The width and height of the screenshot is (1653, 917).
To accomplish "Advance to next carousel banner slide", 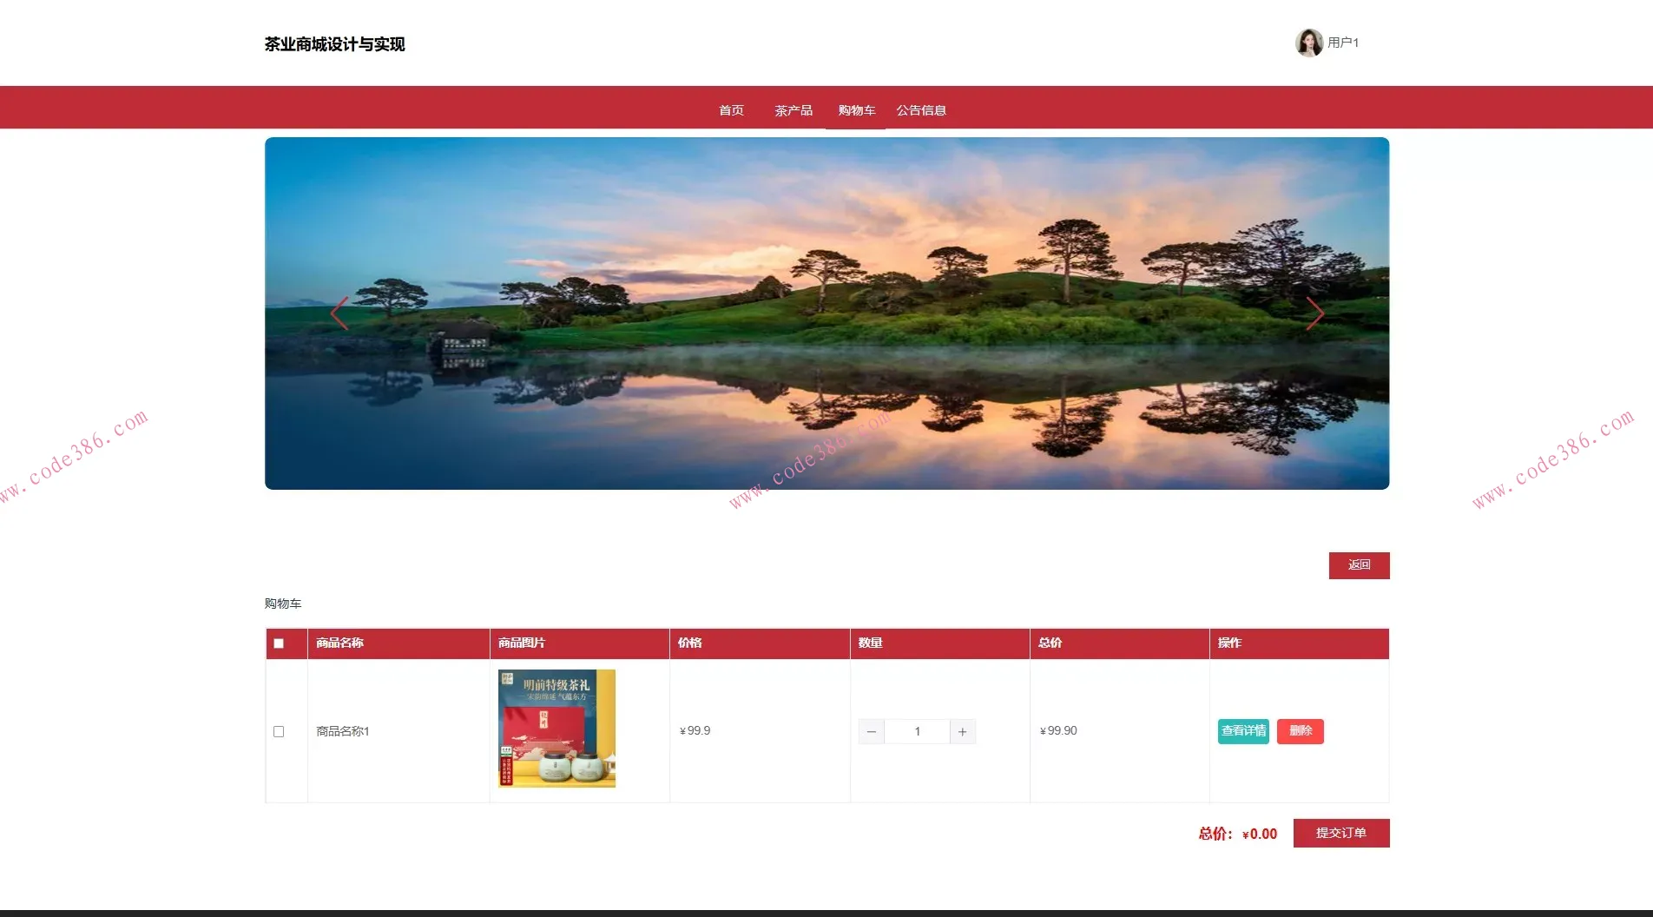I will 1314,313.
